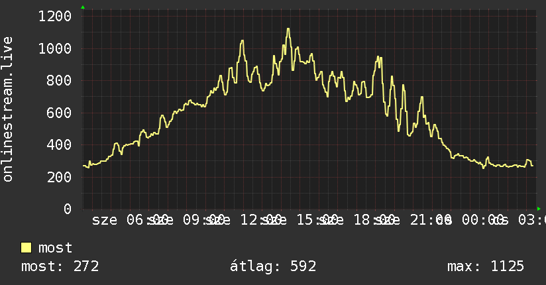Screen dimensions: 546x285
Task: Click the x-axis time label 00:00
Action: [x=483, y=220]
